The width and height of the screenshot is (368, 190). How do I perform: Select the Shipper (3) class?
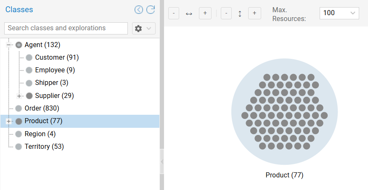click(x=51, y=83)
